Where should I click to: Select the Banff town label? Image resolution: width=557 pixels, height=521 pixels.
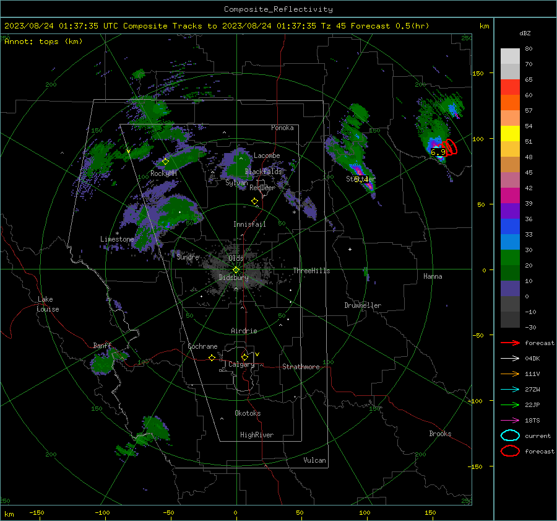click(102, 346)
